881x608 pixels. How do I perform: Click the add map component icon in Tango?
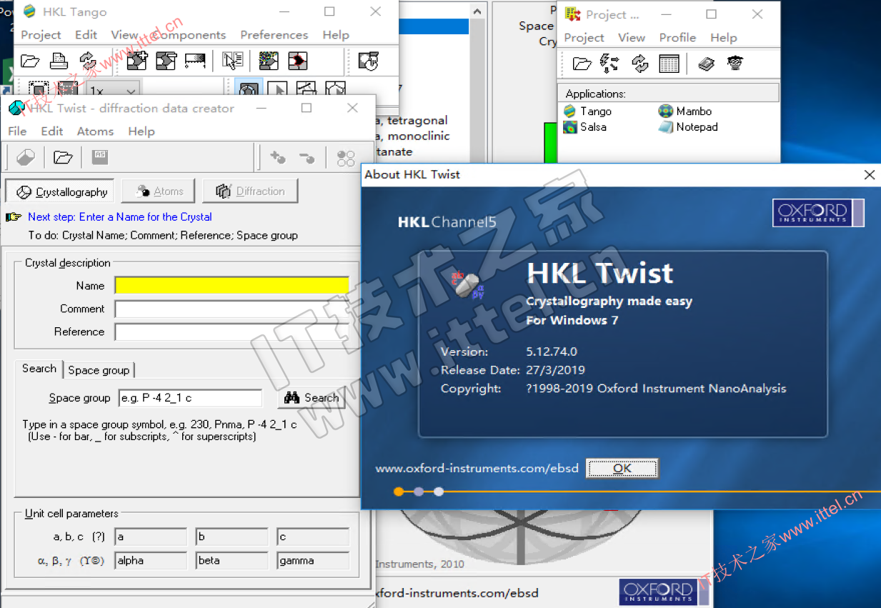pos(136,61)
